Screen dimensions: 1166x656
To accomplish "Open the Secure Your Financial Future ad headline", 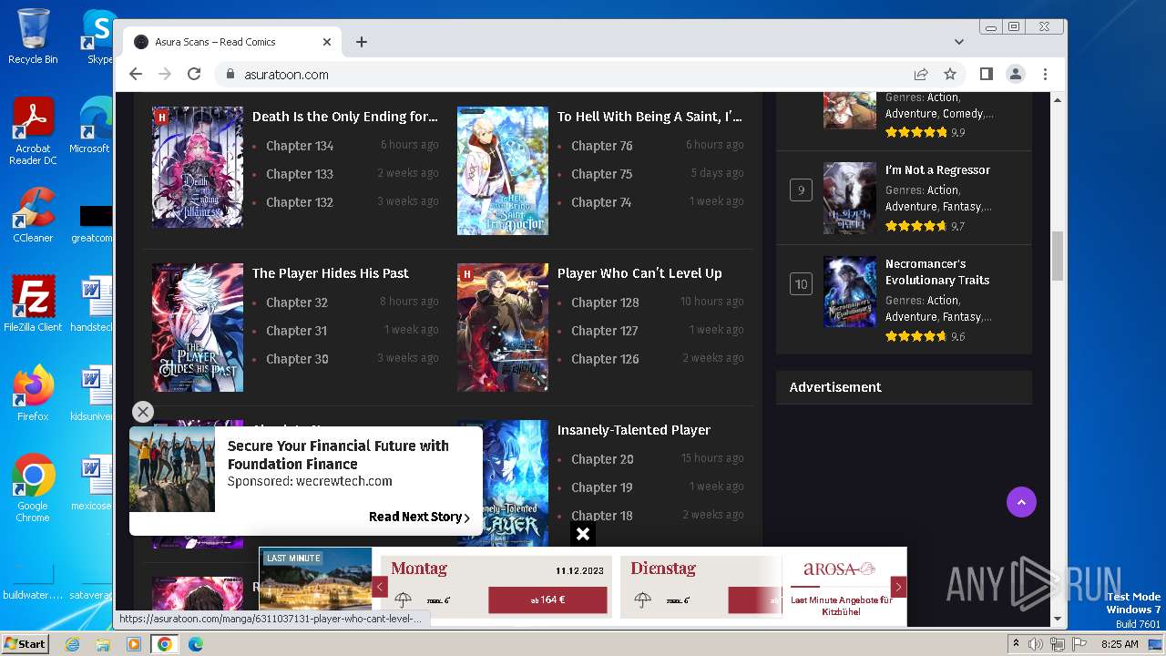I will pos(338,455).
